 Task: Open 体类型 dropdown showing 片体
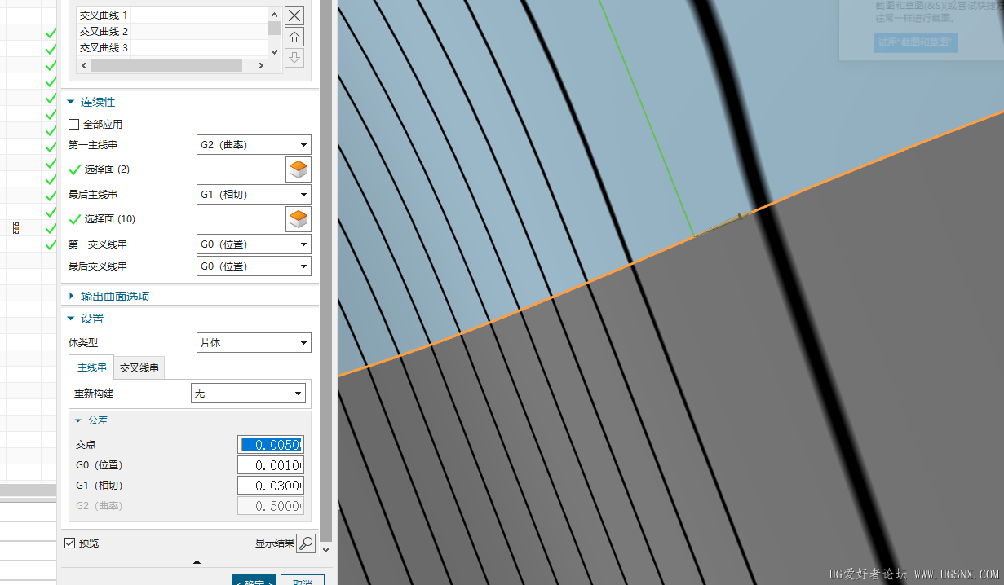(254, 343)
